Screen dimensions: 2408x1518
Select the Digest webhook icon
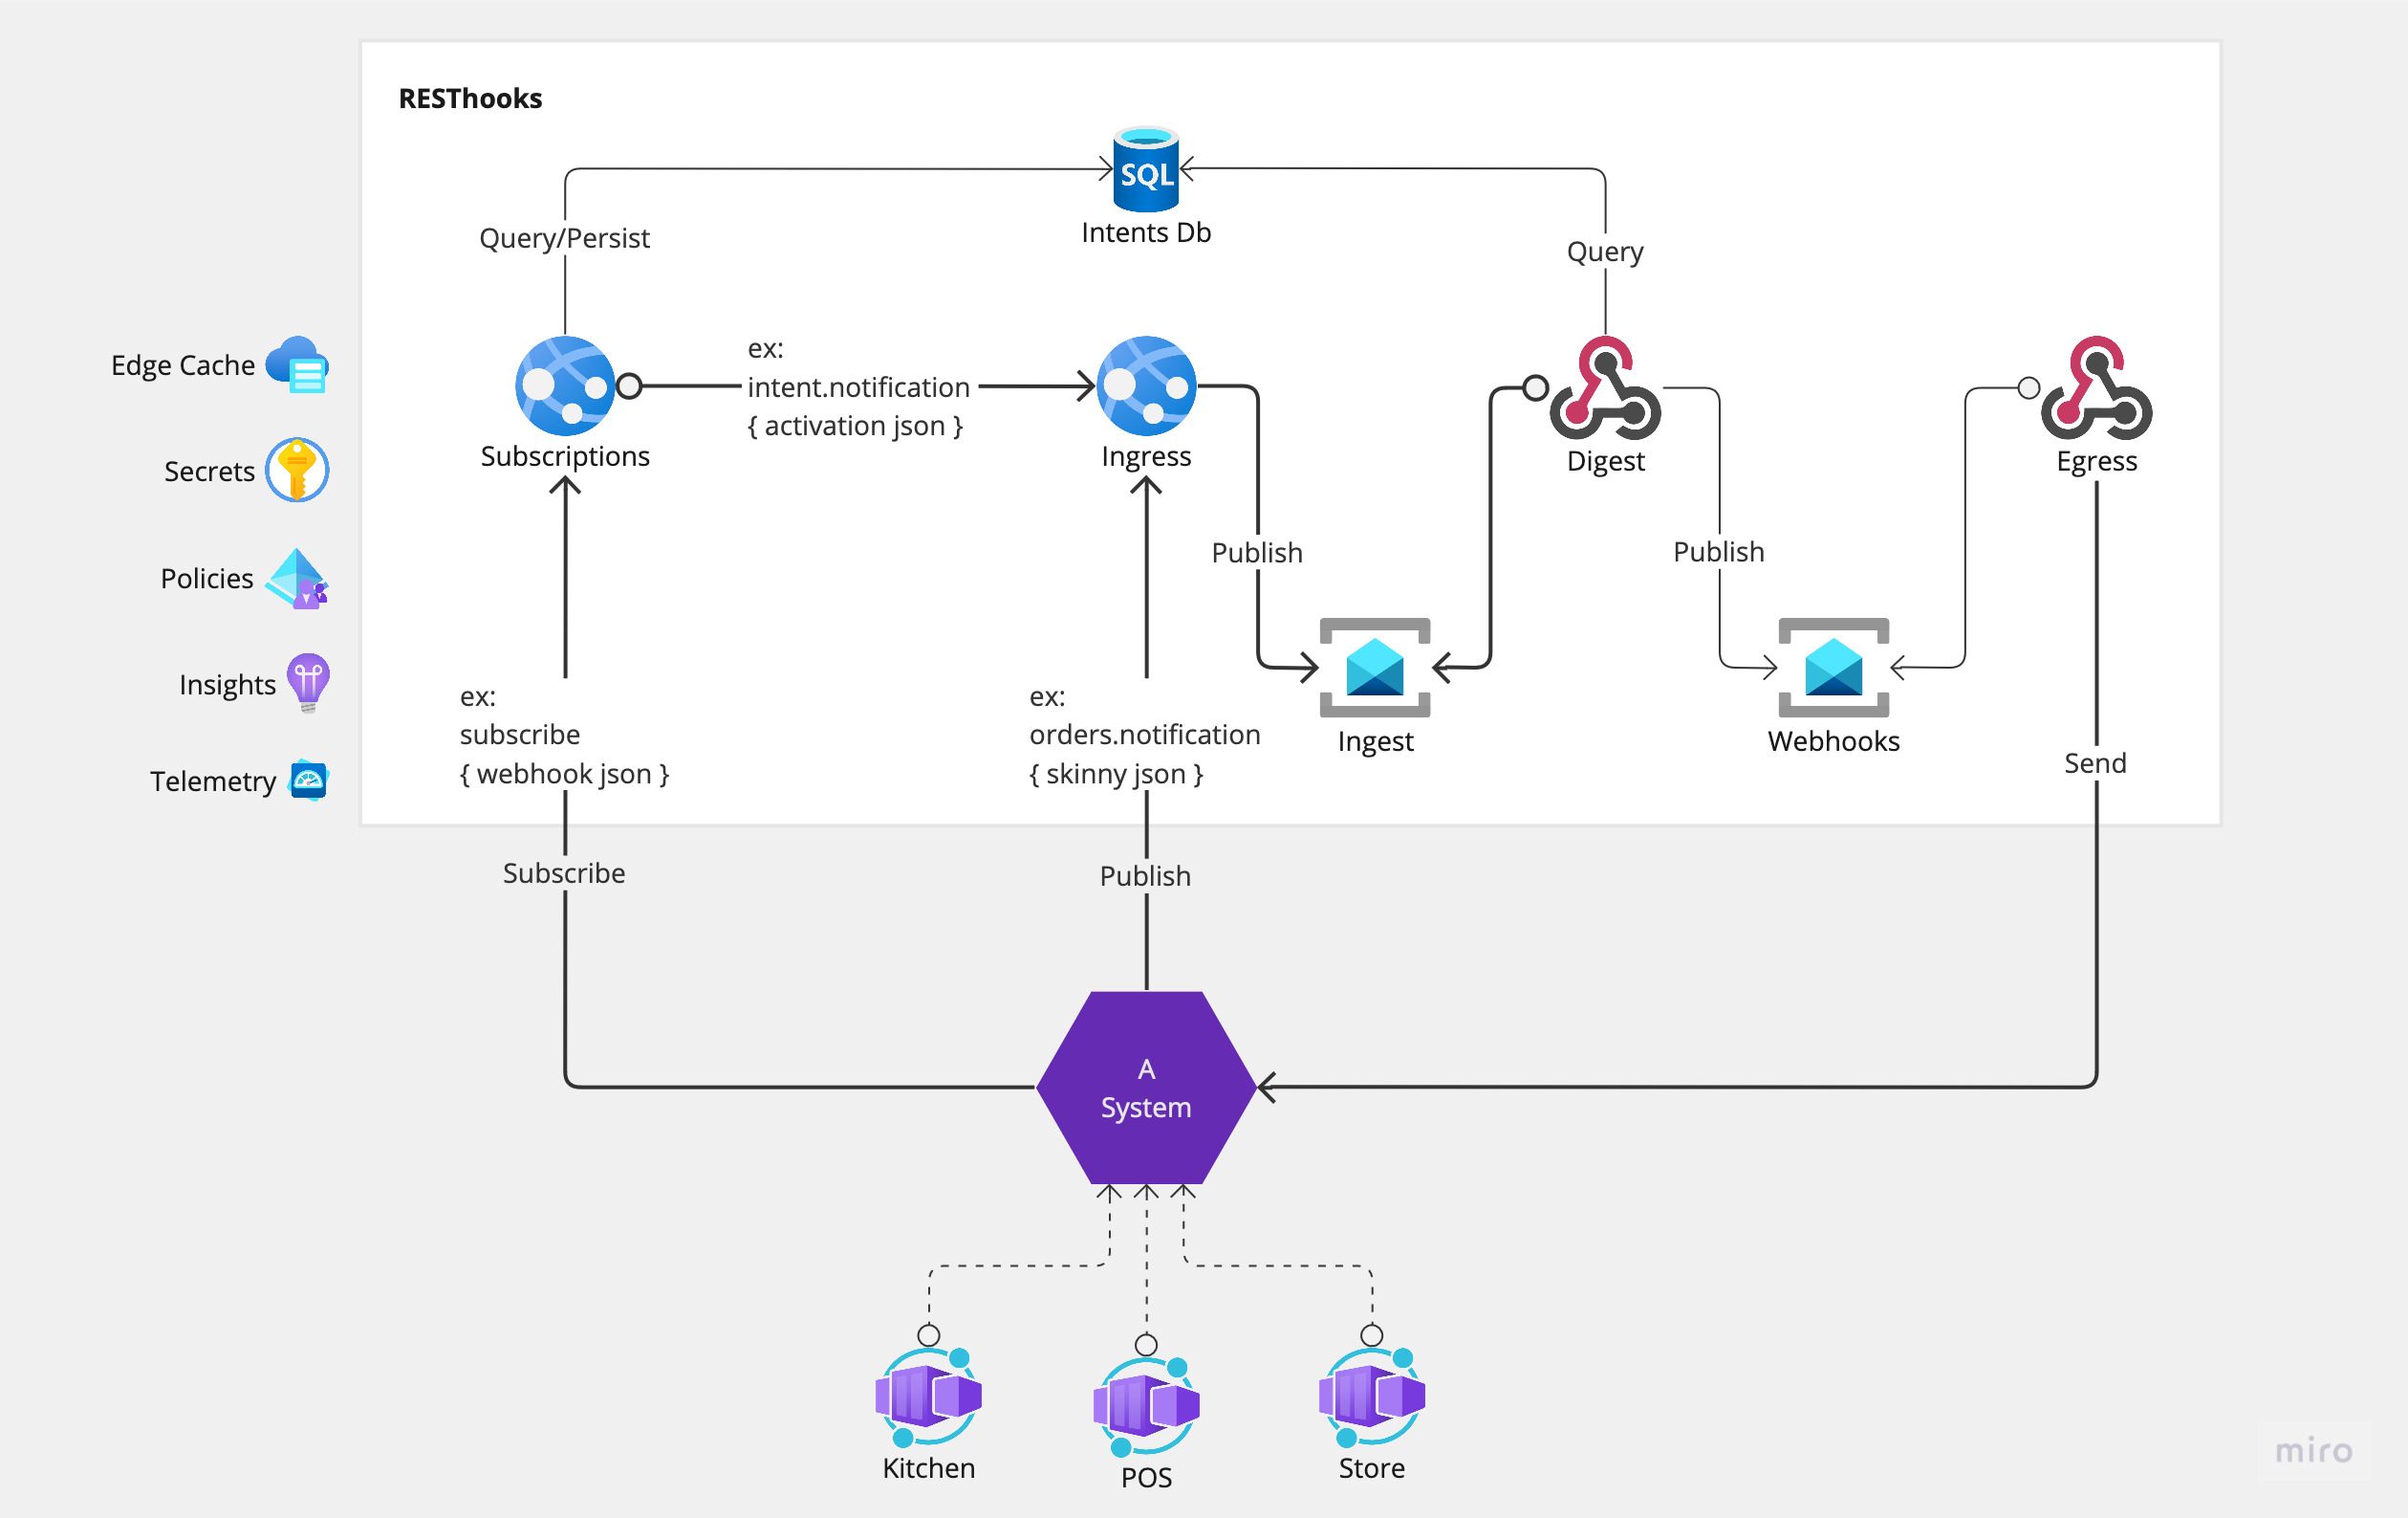tap(1605, 389)
